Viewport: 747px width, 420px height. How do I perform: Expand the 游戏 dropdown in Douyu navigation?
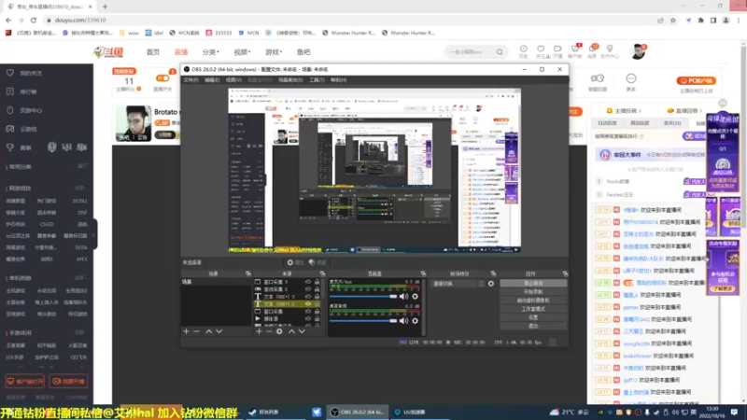point(274,52)
